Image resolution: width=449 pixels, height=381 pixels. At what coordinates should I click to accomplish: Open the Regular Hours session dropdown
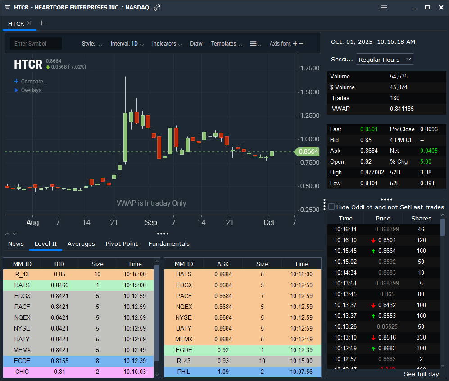(385, 60)
